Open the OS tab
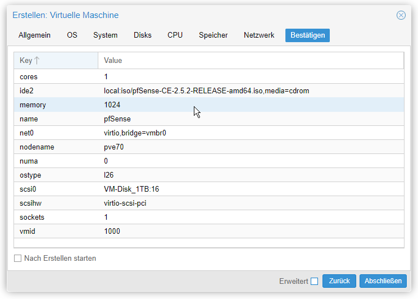This screenshot has width=418, height=299. (72, 35)
